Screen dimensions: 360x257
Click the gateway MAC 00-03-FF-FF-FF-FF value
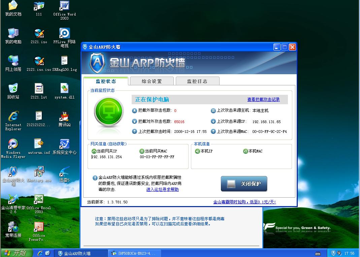(157, 157)
